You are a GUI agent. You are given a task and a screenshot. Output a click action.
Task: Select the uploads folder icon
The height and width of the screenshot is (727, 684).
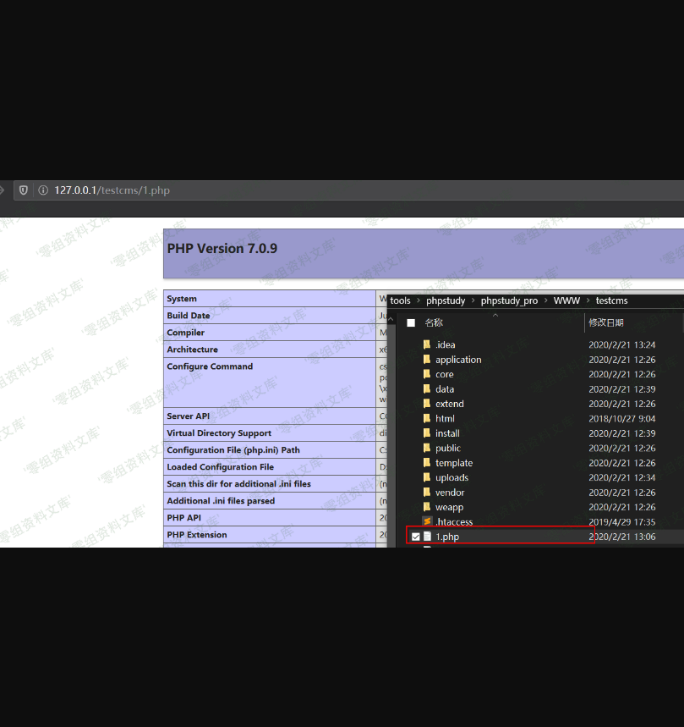click(x=427, y=477)
